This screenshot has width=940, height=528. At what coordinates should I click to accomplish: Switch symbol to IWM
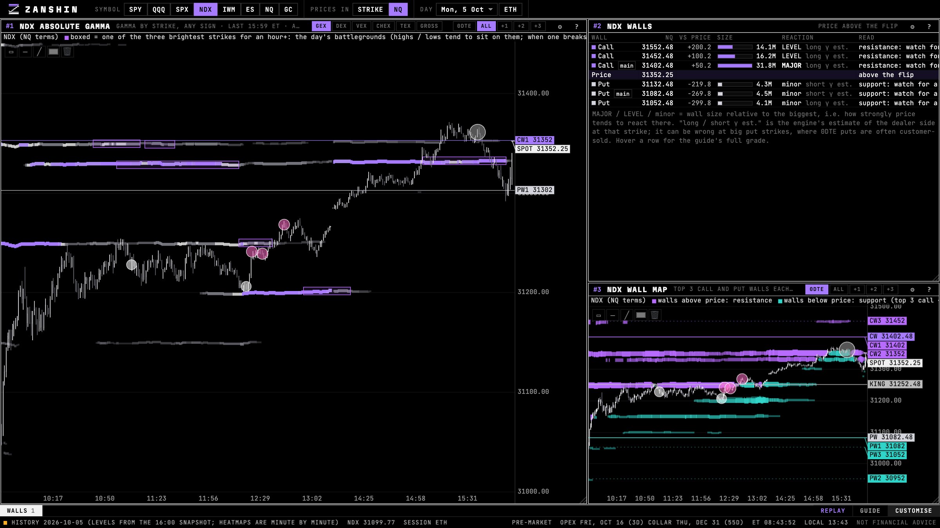point(229,9)
